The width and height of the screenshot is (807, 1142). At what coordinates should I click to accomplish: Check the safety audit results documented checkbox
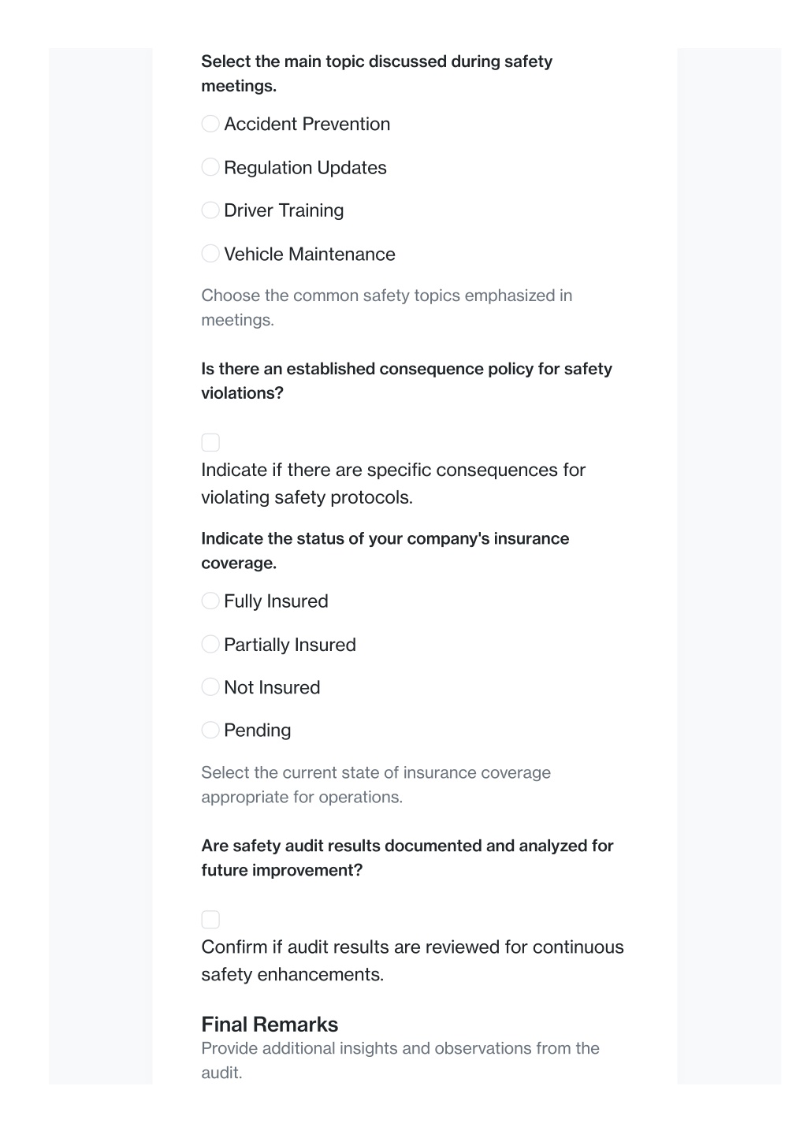pyautogui.click(x=210, y=920)
